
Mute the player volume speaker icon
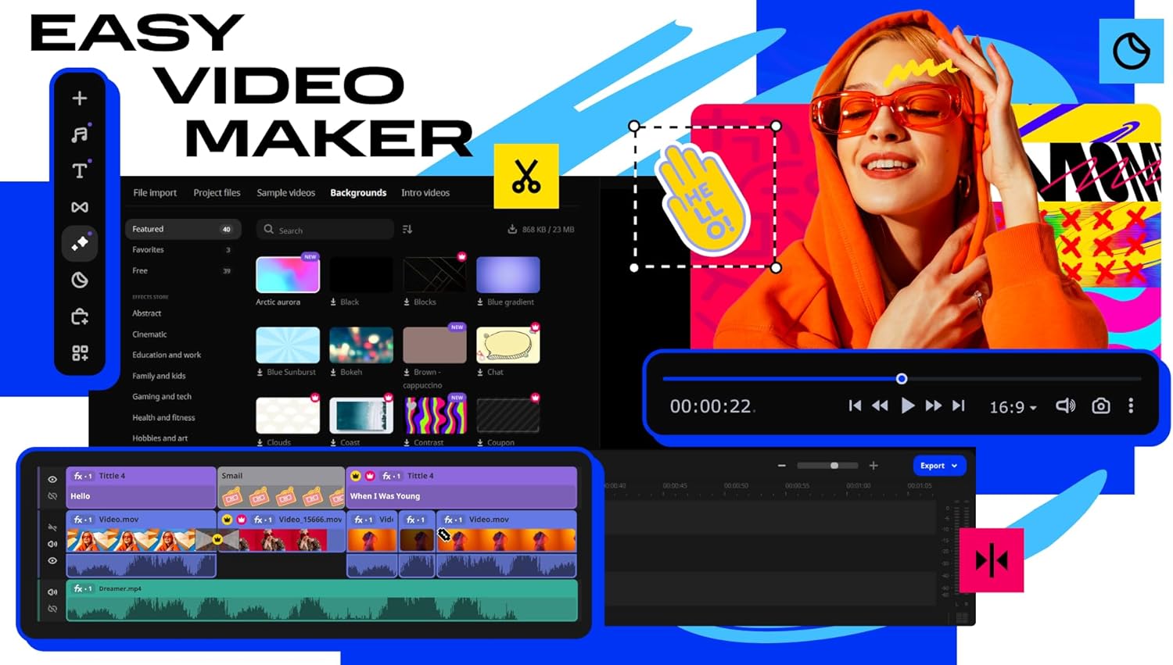(x=1065, y=406)
